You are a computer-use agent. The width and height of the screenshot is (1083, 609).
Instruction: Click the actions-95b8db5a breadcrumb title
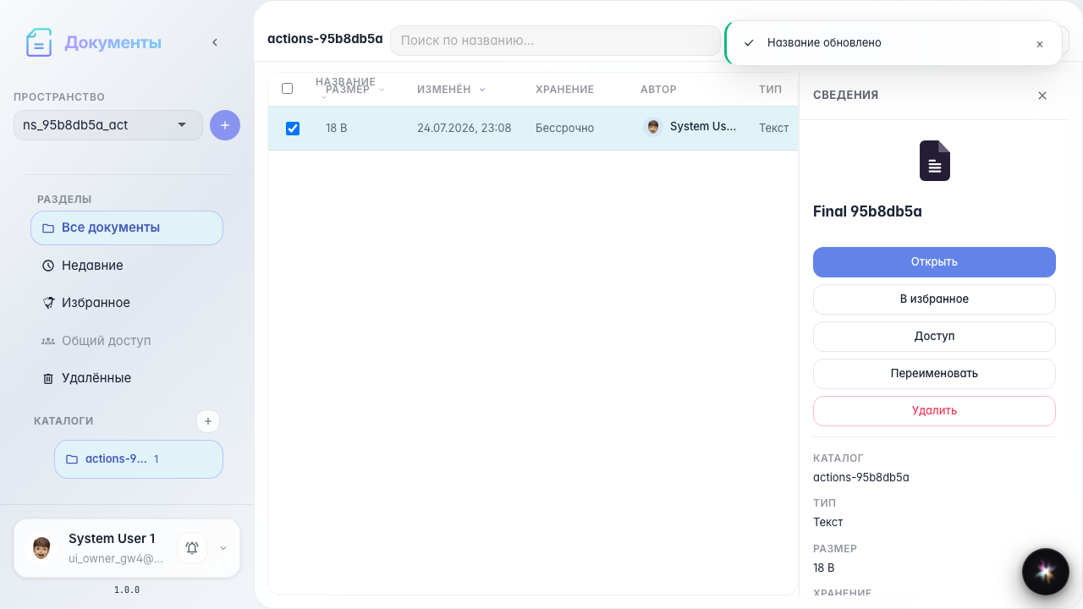point(325,39)
